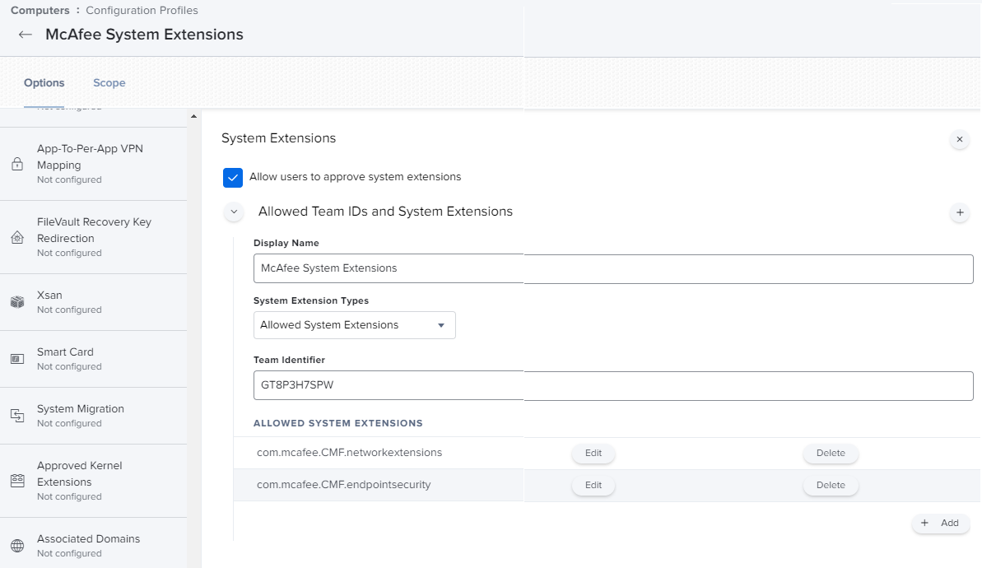Viewport: 982px width, 568px height.
Task: Click the Smart Card payload icon
Action: [x=17, y=359]
